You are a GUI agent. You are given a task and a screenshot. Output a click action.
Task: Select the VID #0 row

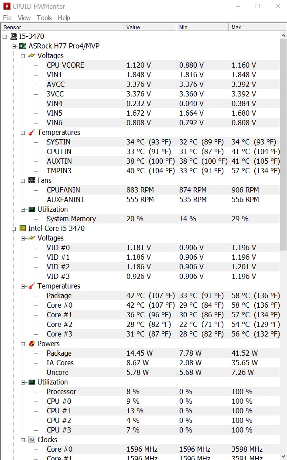click(x=163, y=247)
